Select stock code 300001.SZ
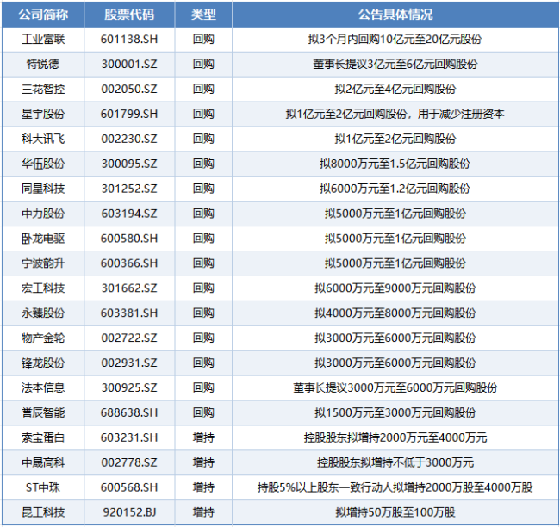Image resolution: width=560 pixels, height=527 pixels. coord(129,64)
